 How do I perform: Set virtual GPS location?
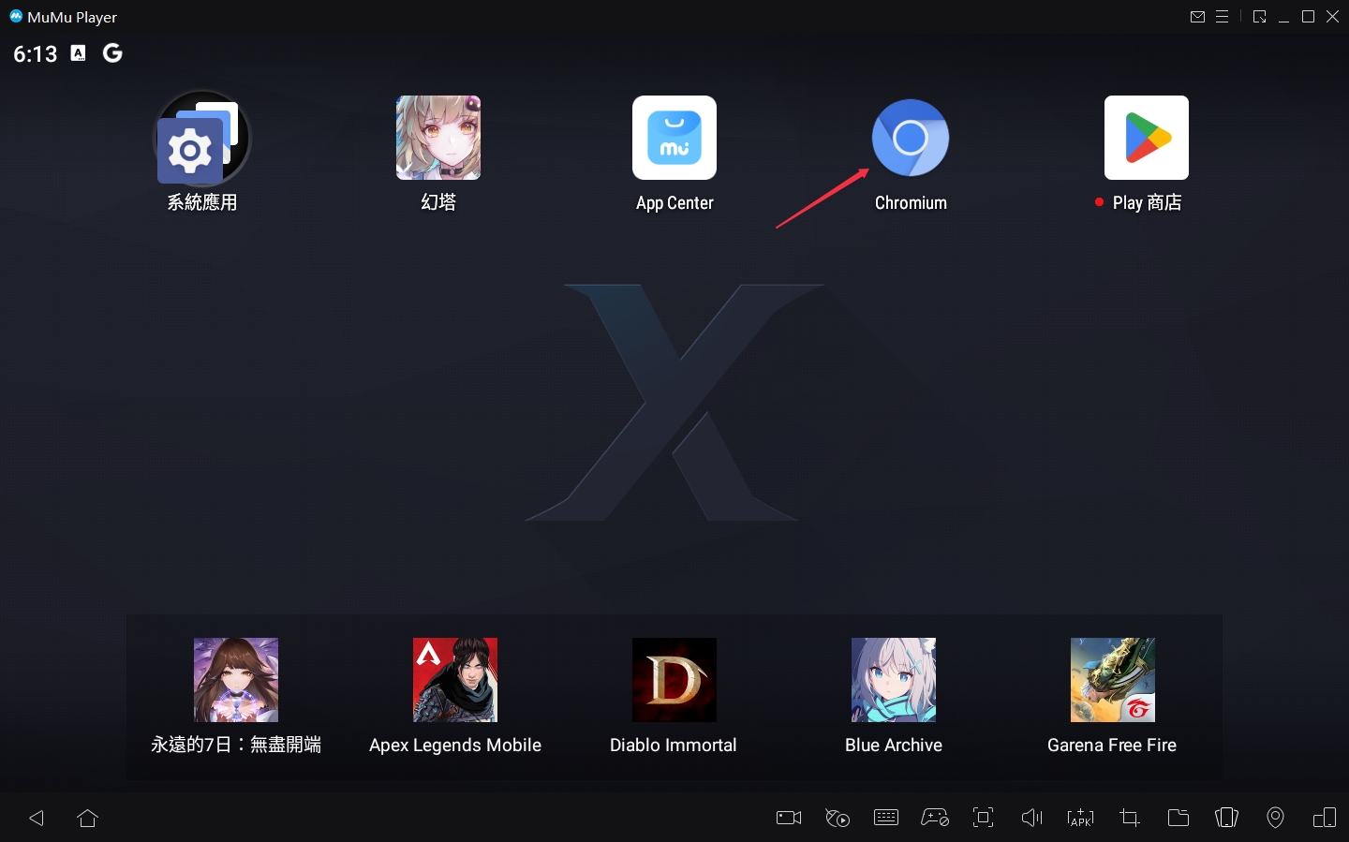click(1276, 818)
